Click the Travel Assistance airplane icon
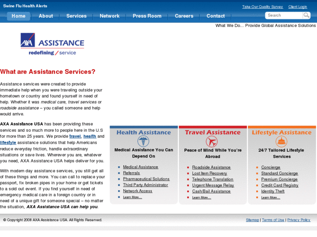The width and height of the screenshot is (317, 237). 211,141
